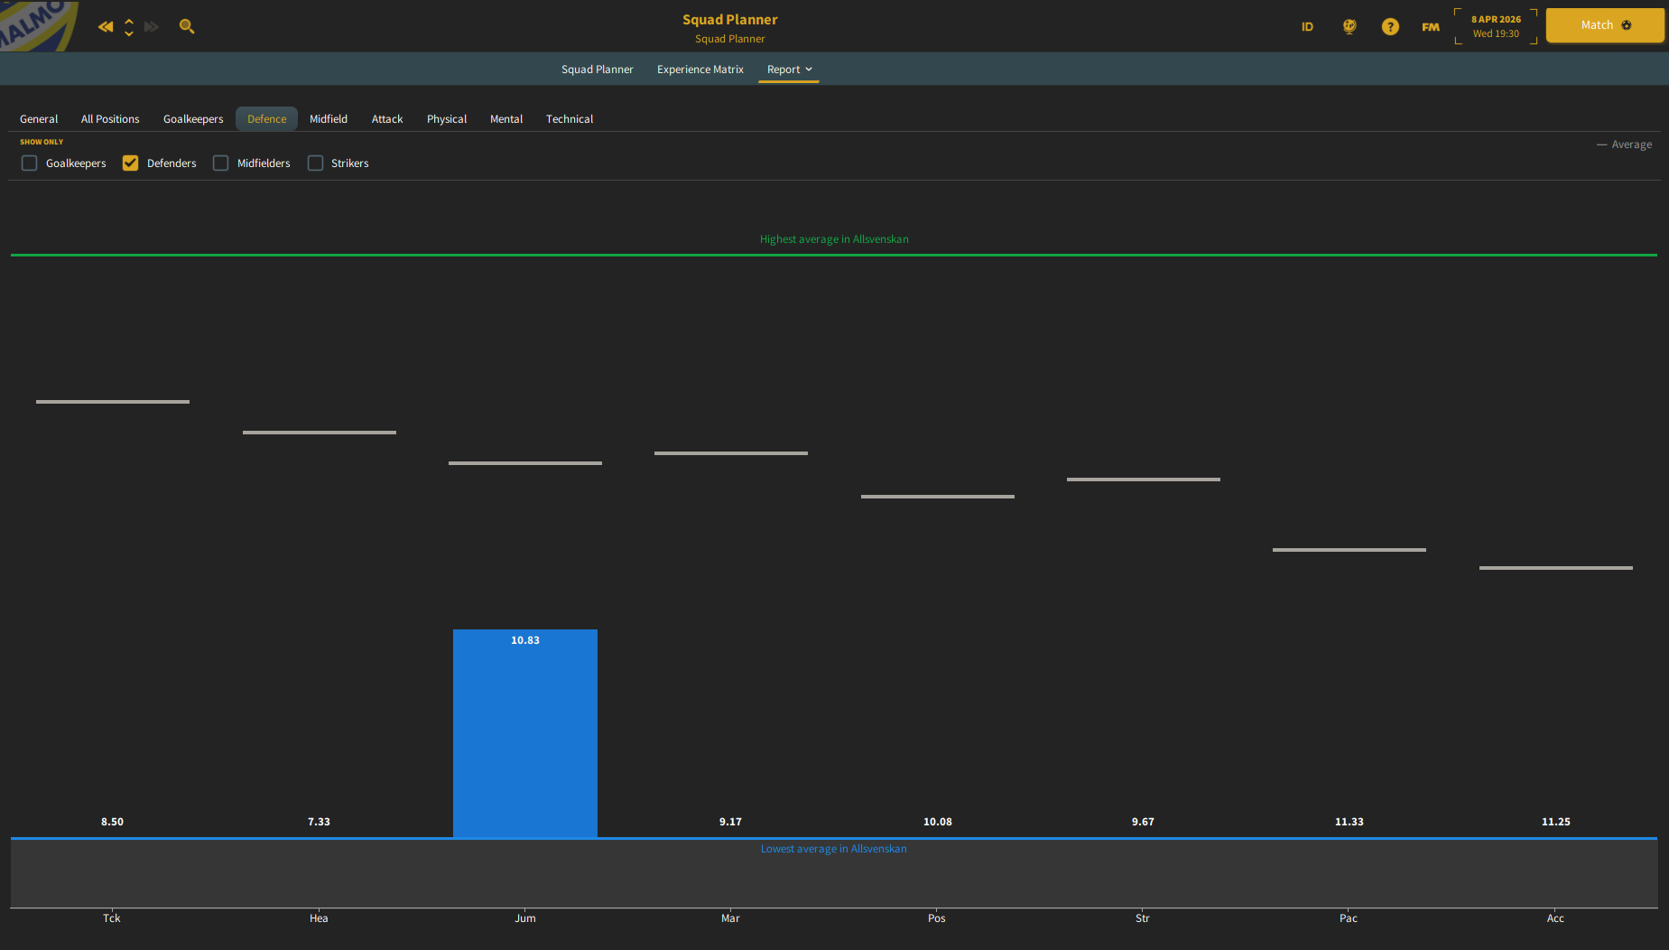Open the search magnifier icon
This screenshot has height=950, width=1669.
click(187, 27)
